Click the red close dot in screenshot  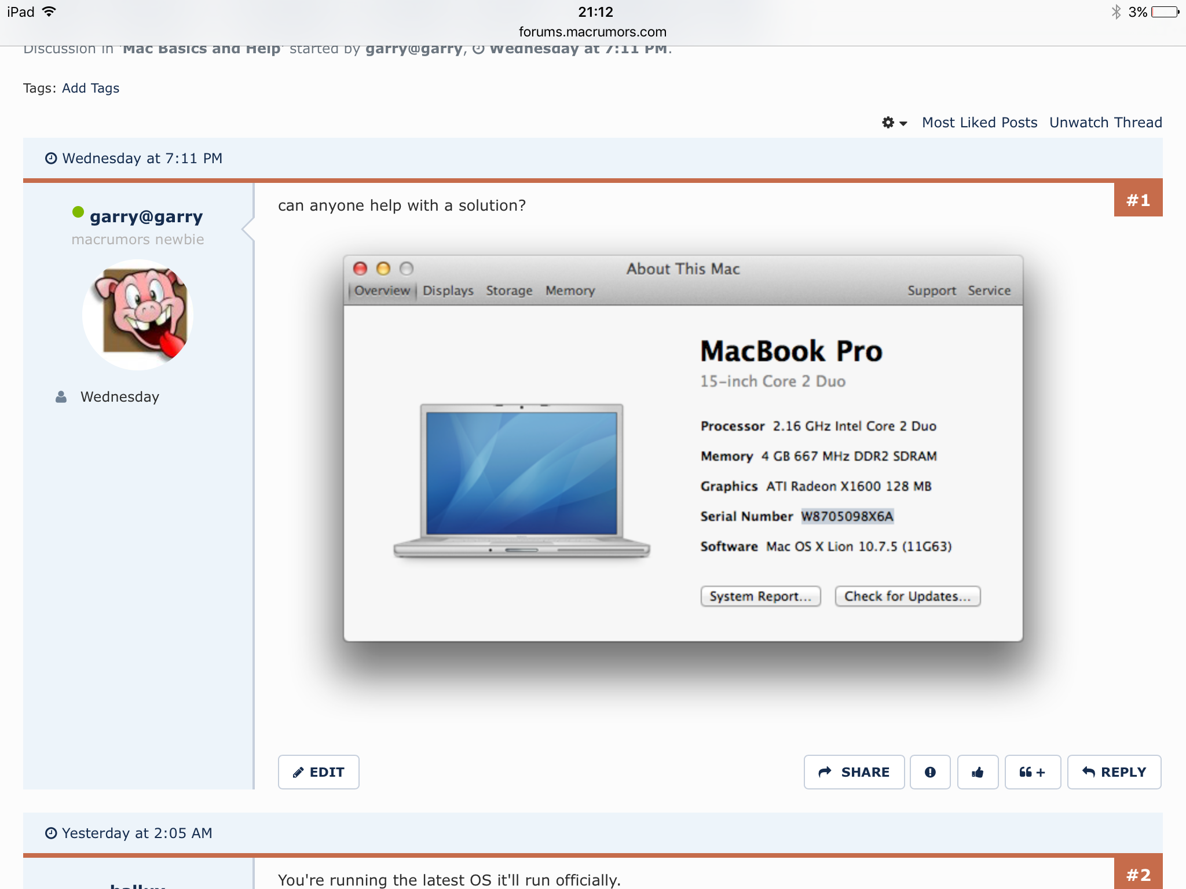pos(360,269)
